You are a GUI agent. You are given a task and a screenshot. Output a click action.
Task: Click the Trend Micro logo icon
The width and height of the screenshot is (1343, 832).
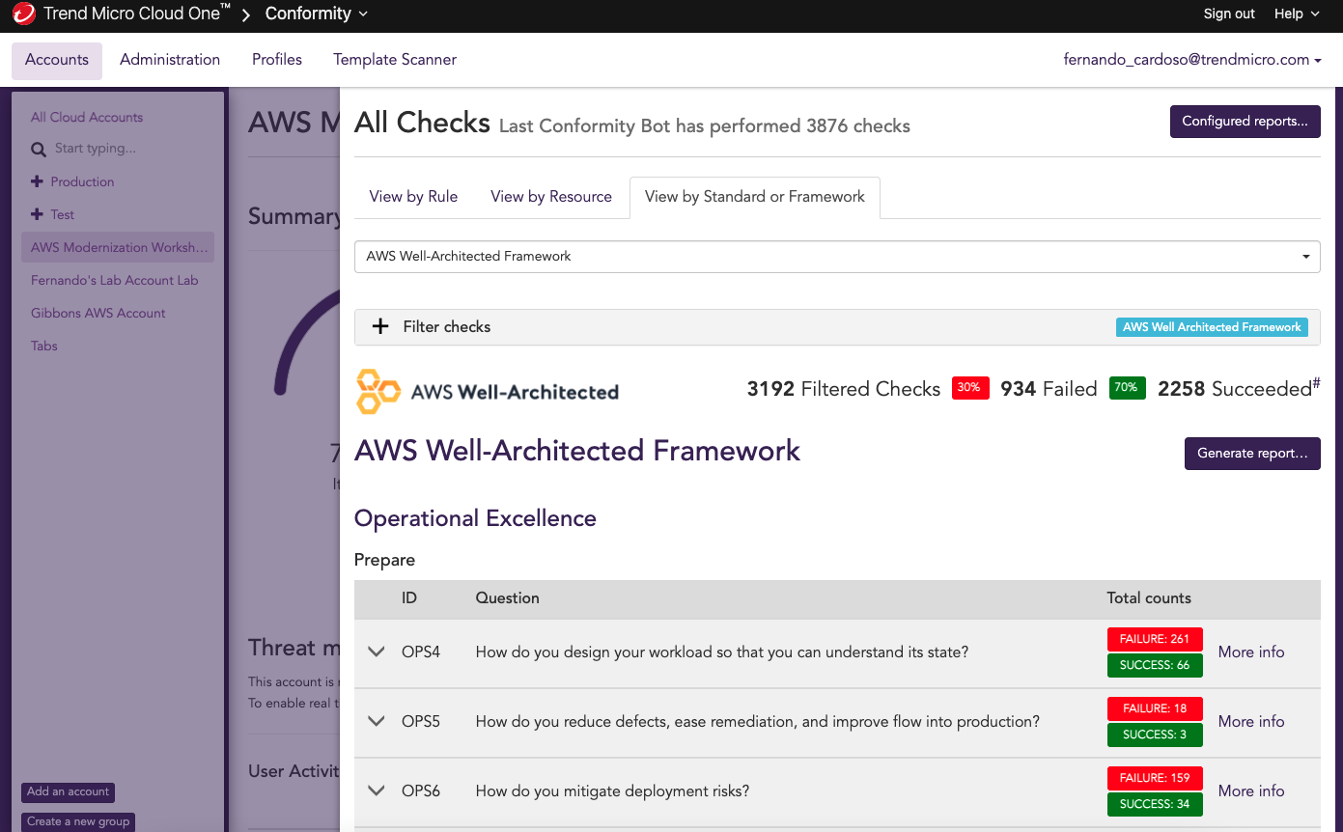click(x=24, y=14)
